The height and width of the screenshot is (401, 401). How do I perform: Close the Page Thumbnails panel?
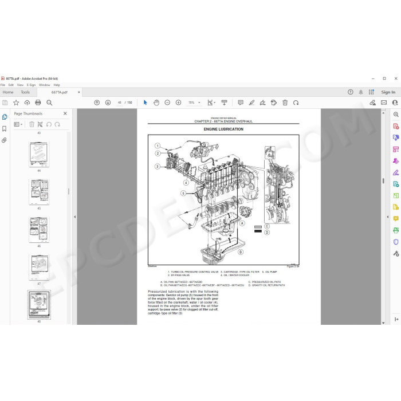pyautogui.click(x=65, y=113)
